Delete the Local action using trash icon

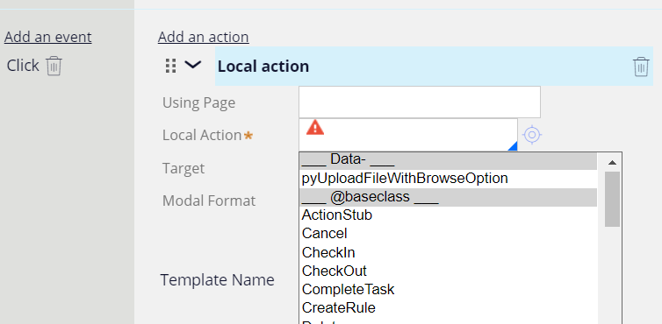pyautogui.click(x=641, y=67)
